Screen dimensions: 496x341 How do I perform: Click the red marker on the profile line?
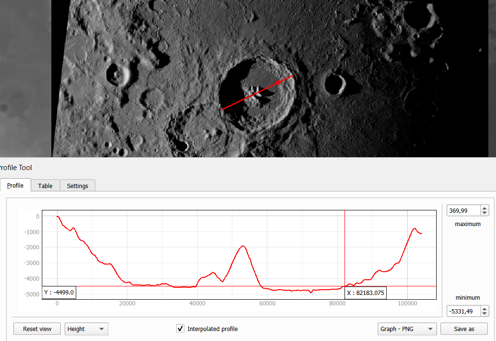click(x=278, y=82)
